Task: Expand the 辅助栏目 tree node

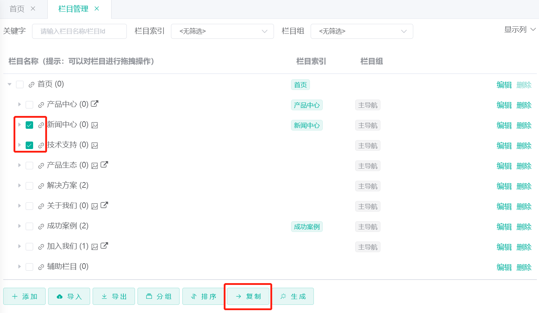Action: [20, 267]
